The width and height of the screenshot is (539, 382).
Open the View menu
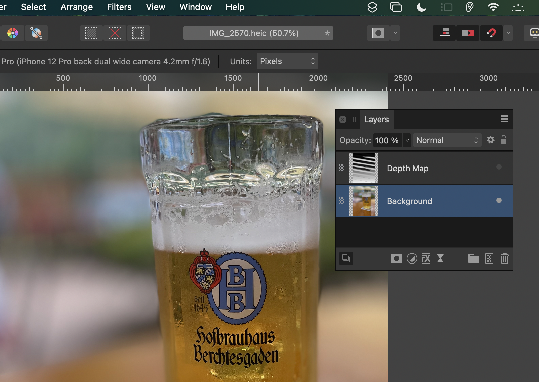click(156, 7)
